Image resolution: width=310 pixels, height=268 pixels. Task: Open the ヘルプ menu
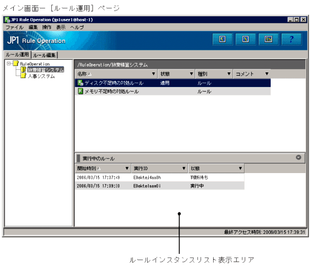click(77, 27)
